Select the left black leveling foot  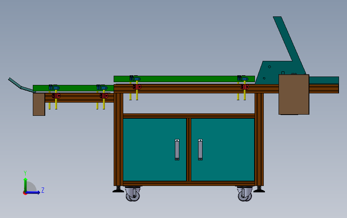tap(118, 190)
